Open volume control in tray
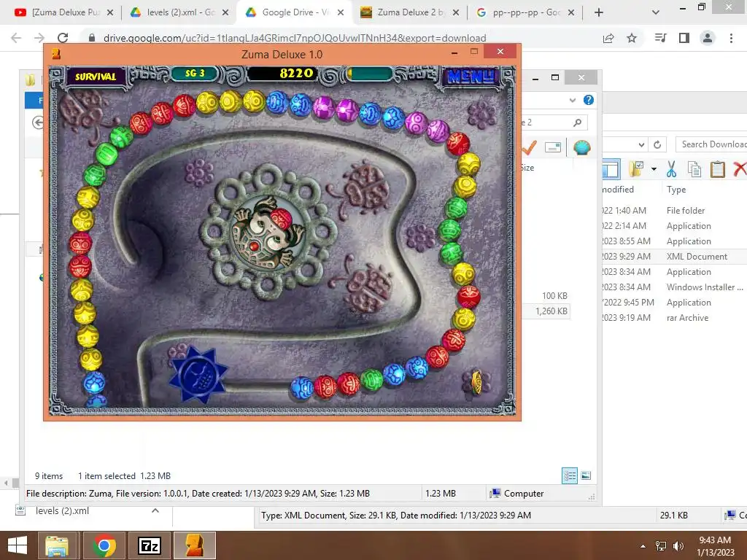Viewport: 747px width, 560px height. click(678, 546)
